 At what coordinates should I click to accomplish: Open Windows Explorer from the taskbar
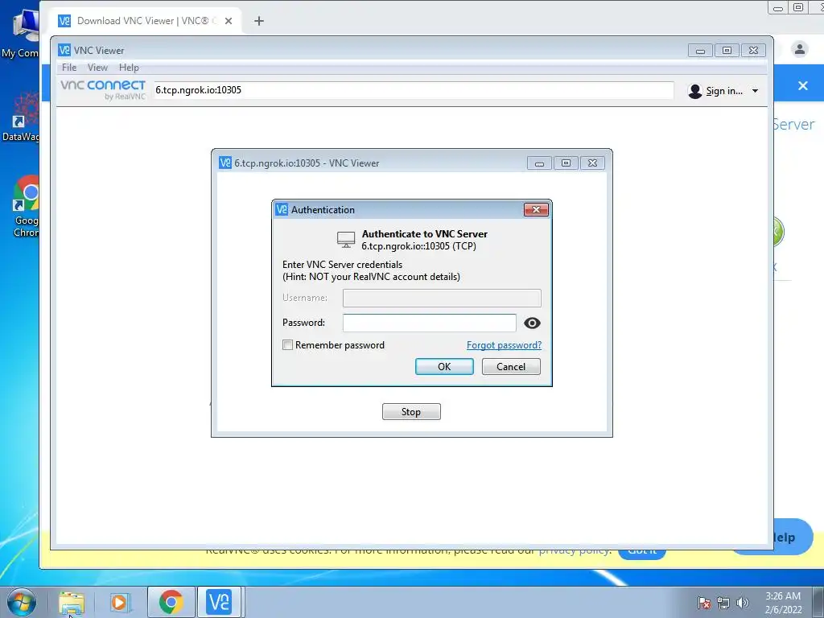(x=72, y=602)
